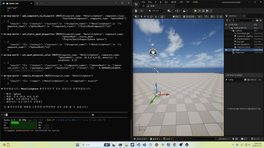
Task: Select the SkyAtmosphere actor row
Action: click(x=244, y=39)
